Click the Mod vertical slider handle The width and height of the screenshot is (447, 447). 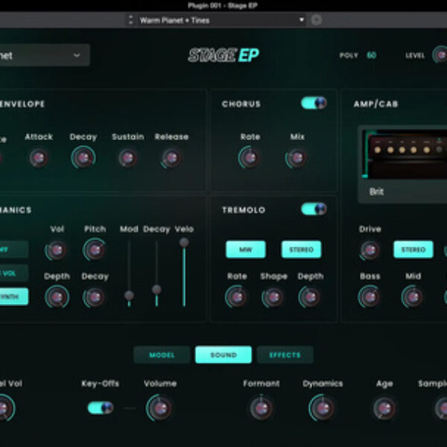tap(129, 295)
